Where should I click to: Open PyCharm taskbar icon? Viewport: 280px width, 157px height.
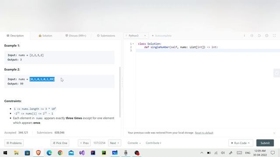click(x=104, y=153)
